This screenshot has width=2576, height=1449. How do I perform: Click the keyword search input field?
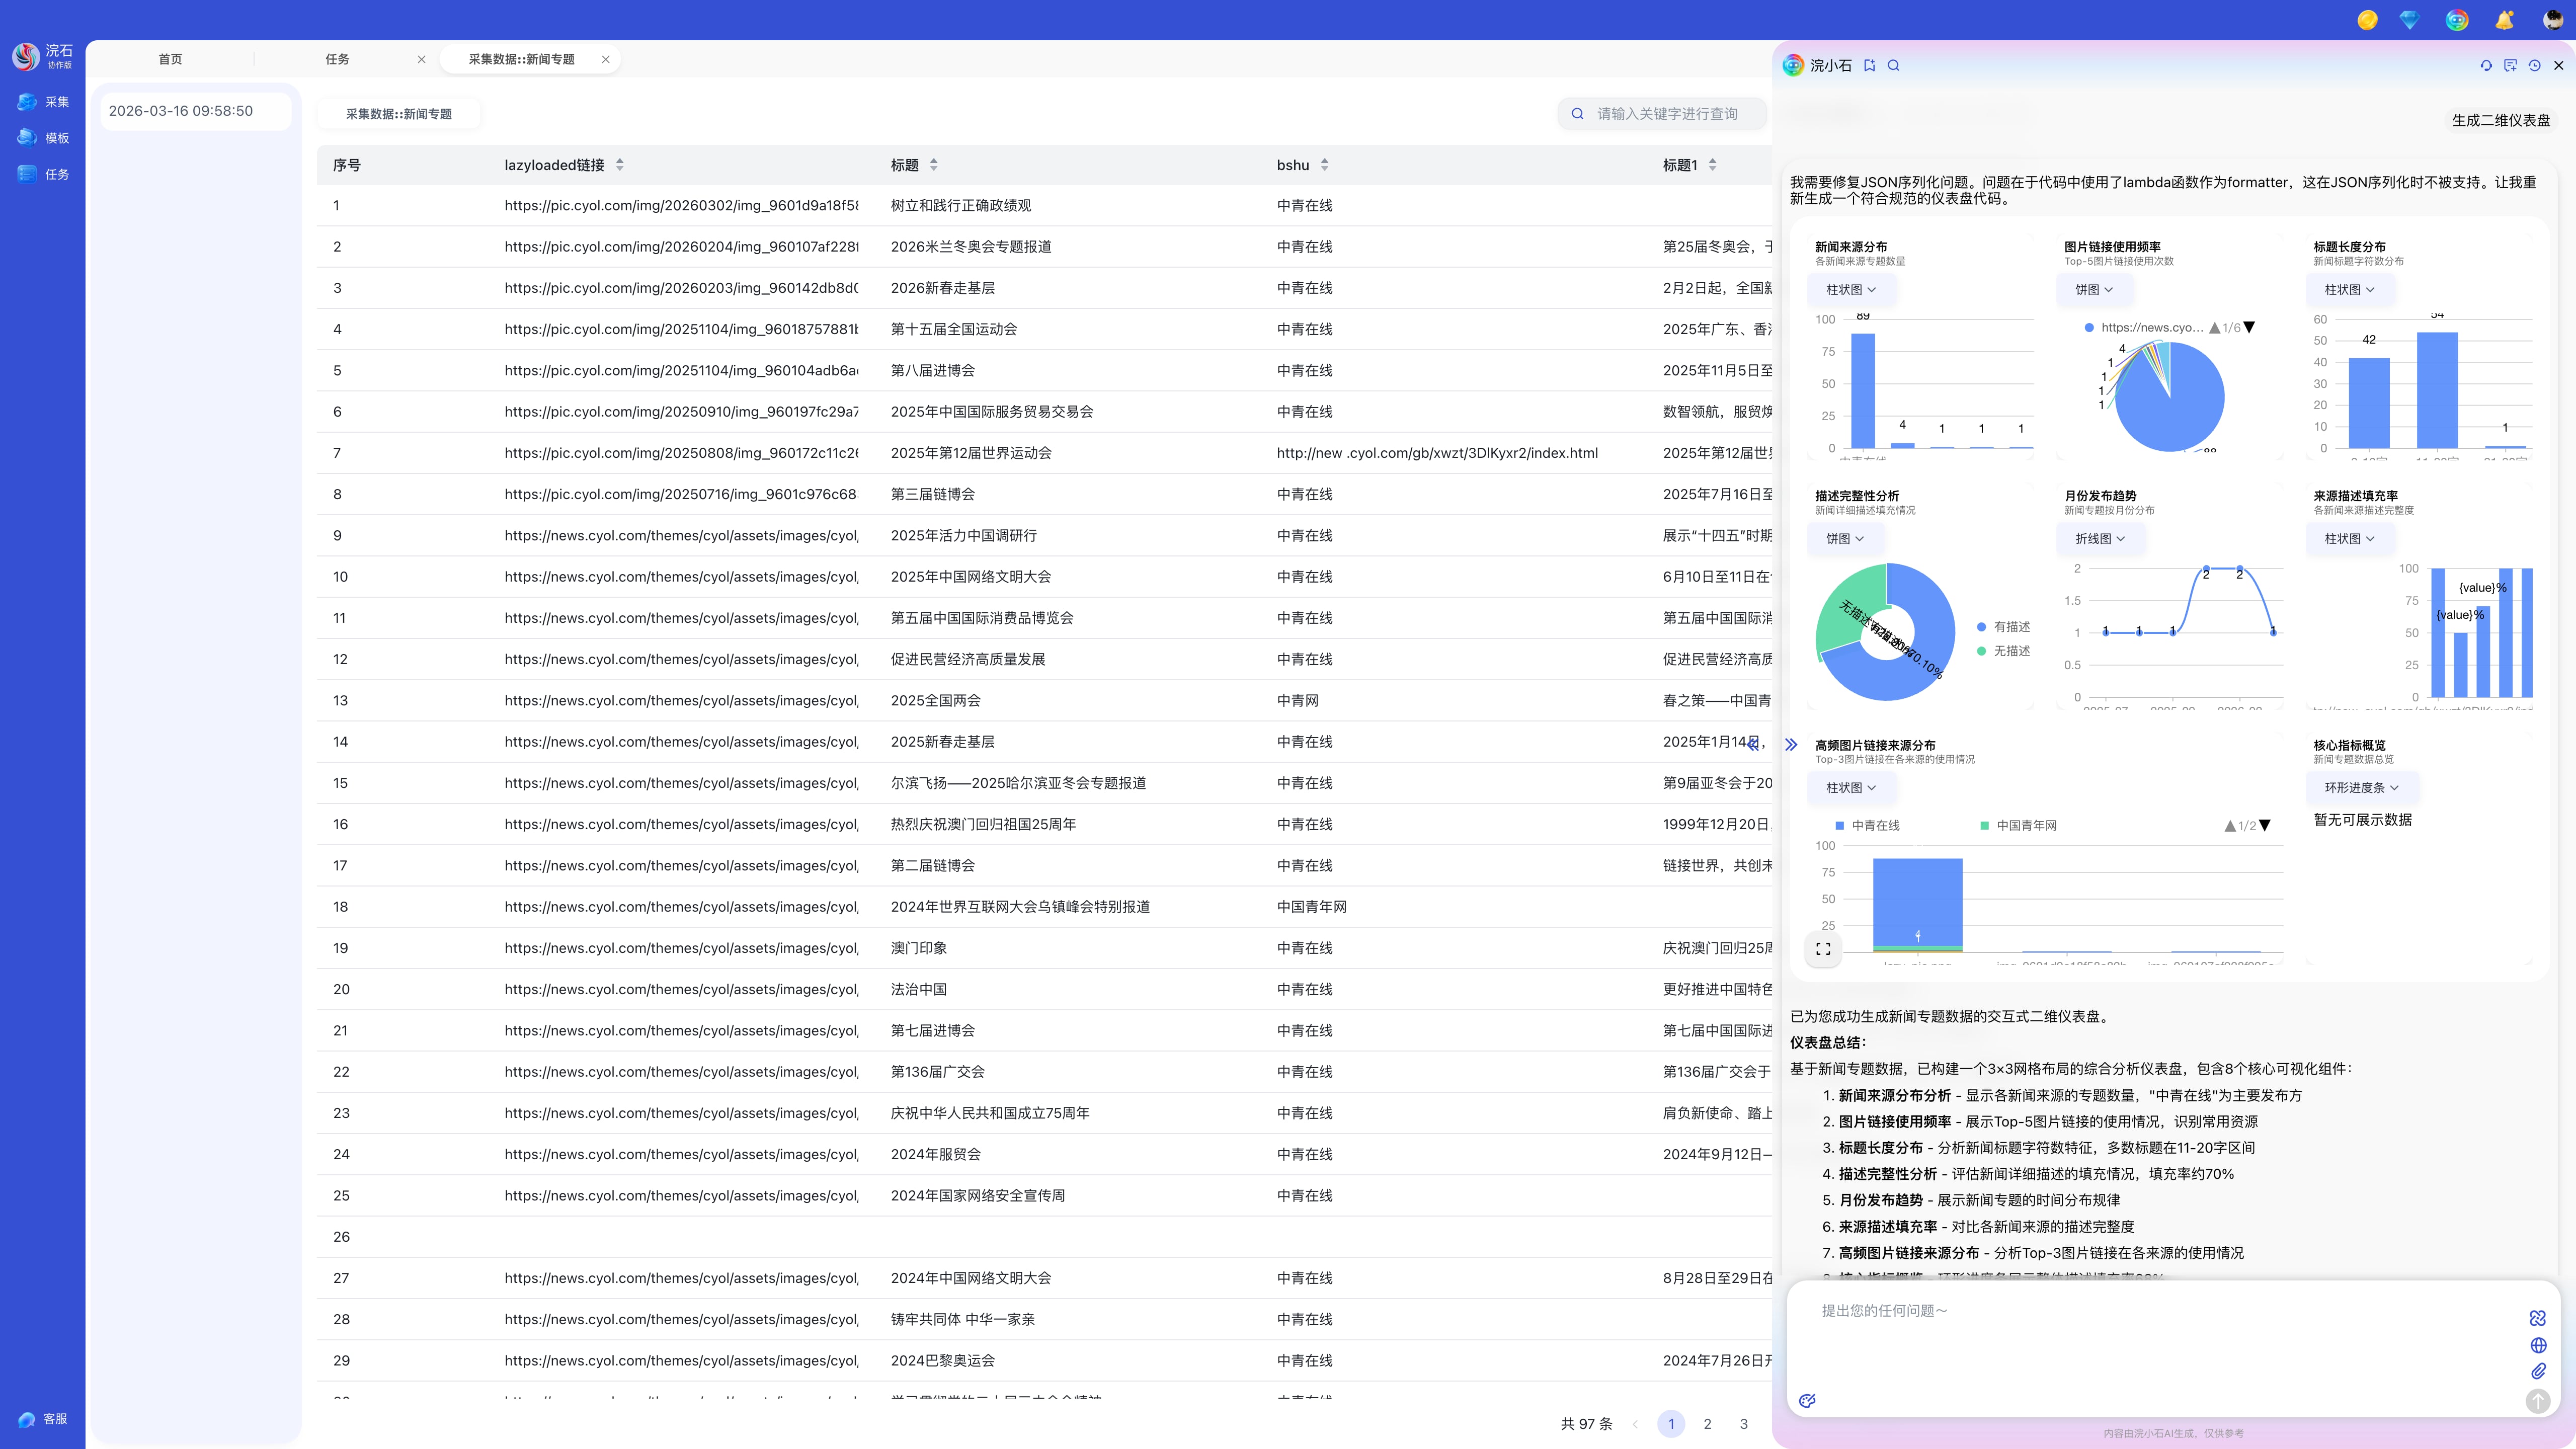pos(1667,114)
